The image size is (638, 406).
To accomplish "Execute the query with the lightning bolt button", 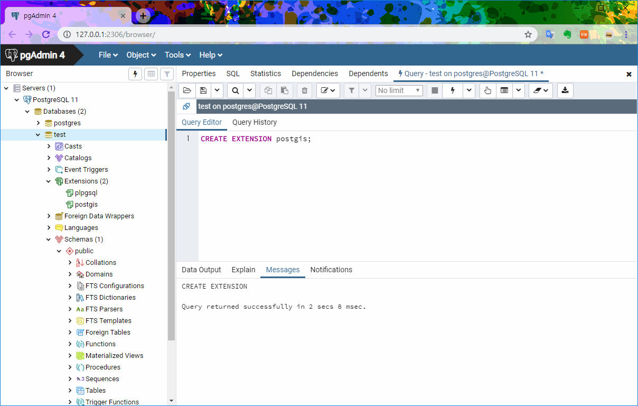I will tap(452, 90).
